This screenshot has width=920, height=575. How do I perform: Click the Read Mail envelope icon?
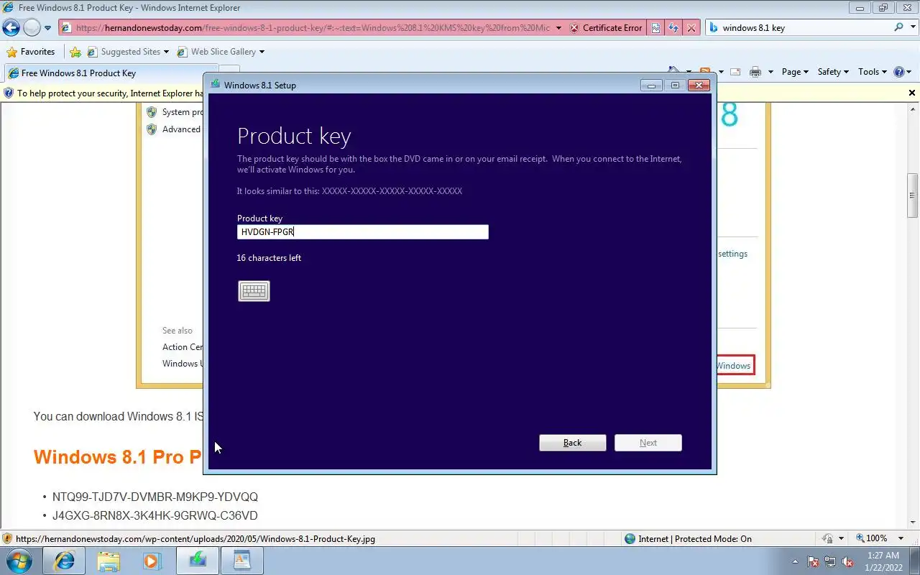pyautogui.click(x=735, y=72)
